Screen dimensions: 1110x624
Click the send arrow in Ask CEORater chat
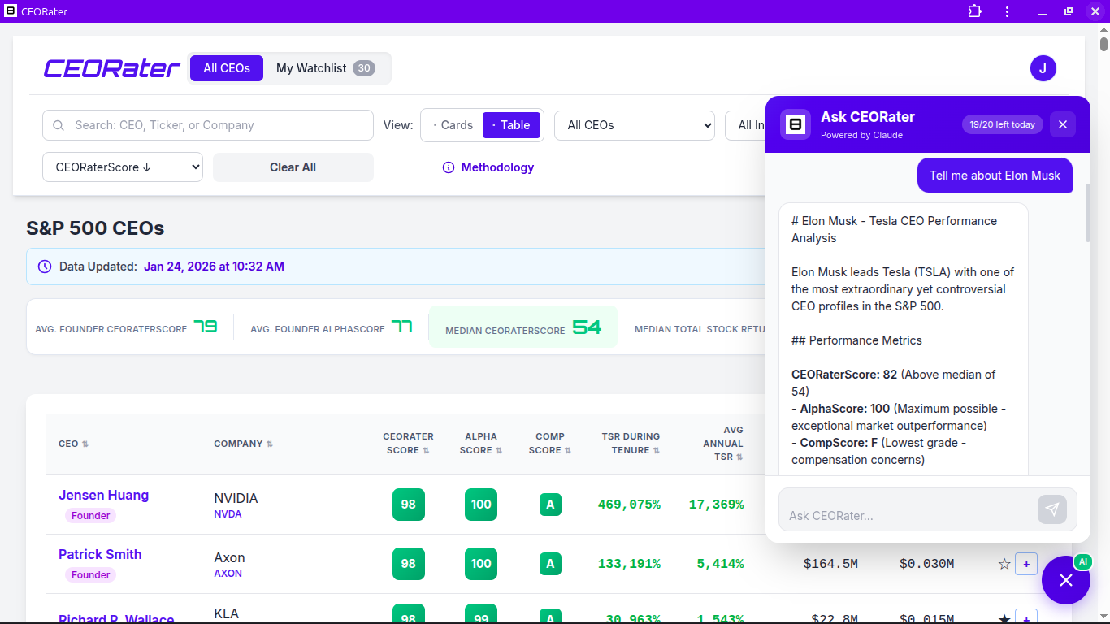(1052, 509)
